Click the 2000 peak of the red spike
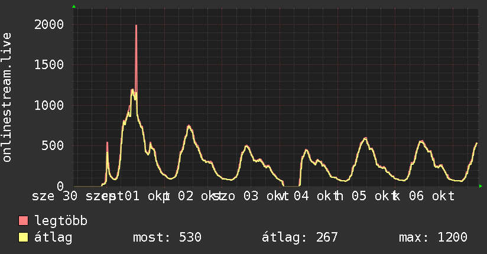The image size is (487, 254). point(136,25)
